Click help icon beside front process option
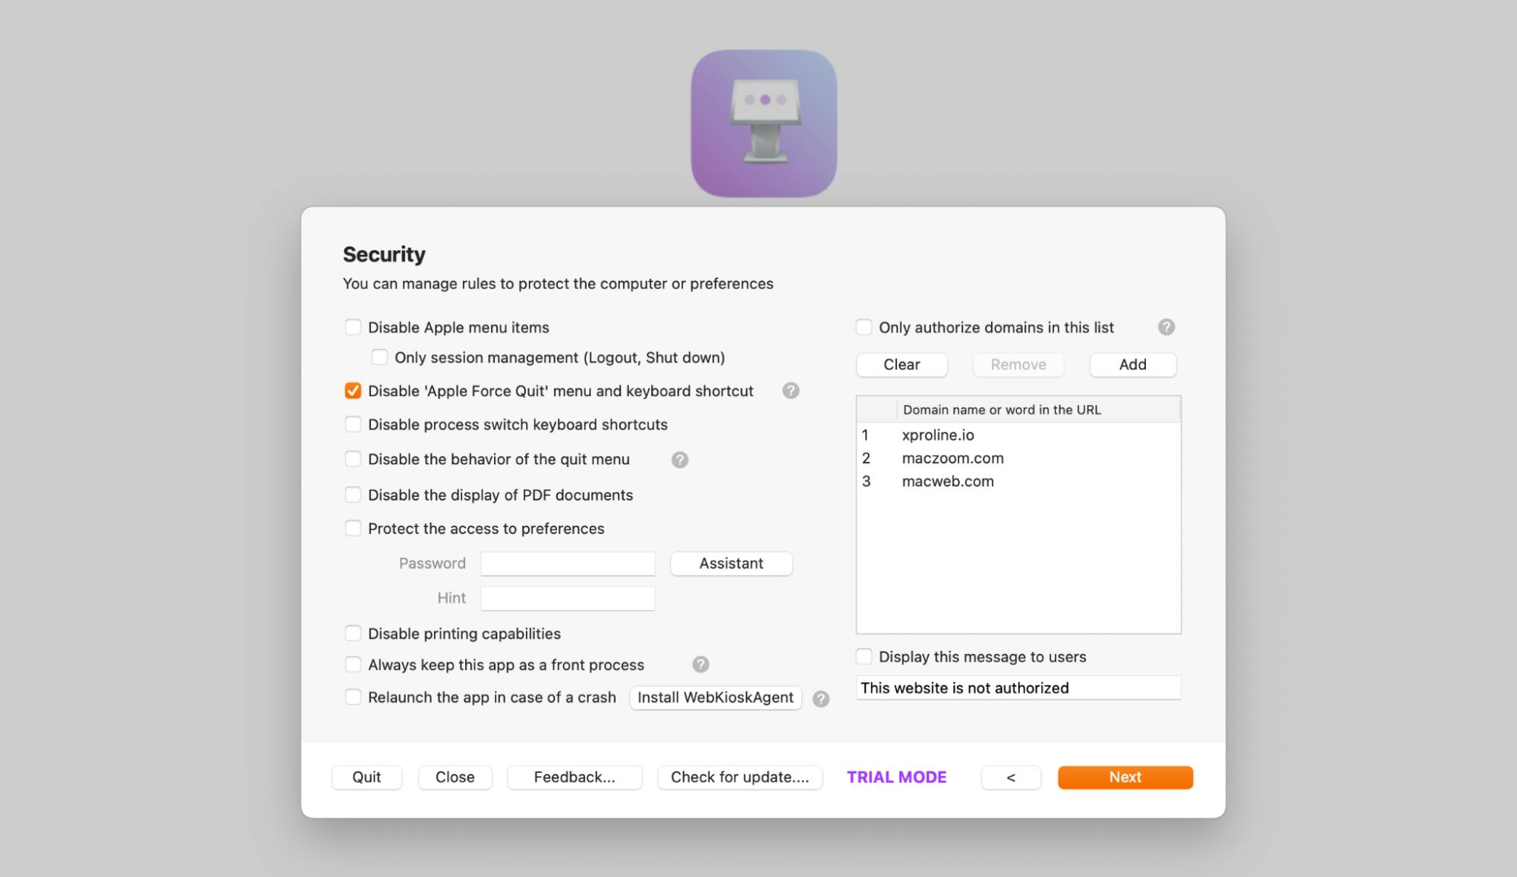 click(700, 665)
